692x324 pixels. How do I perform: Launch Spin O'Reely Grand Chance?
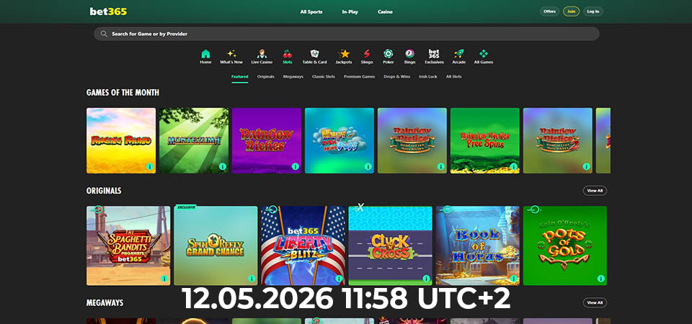(216, 246)
